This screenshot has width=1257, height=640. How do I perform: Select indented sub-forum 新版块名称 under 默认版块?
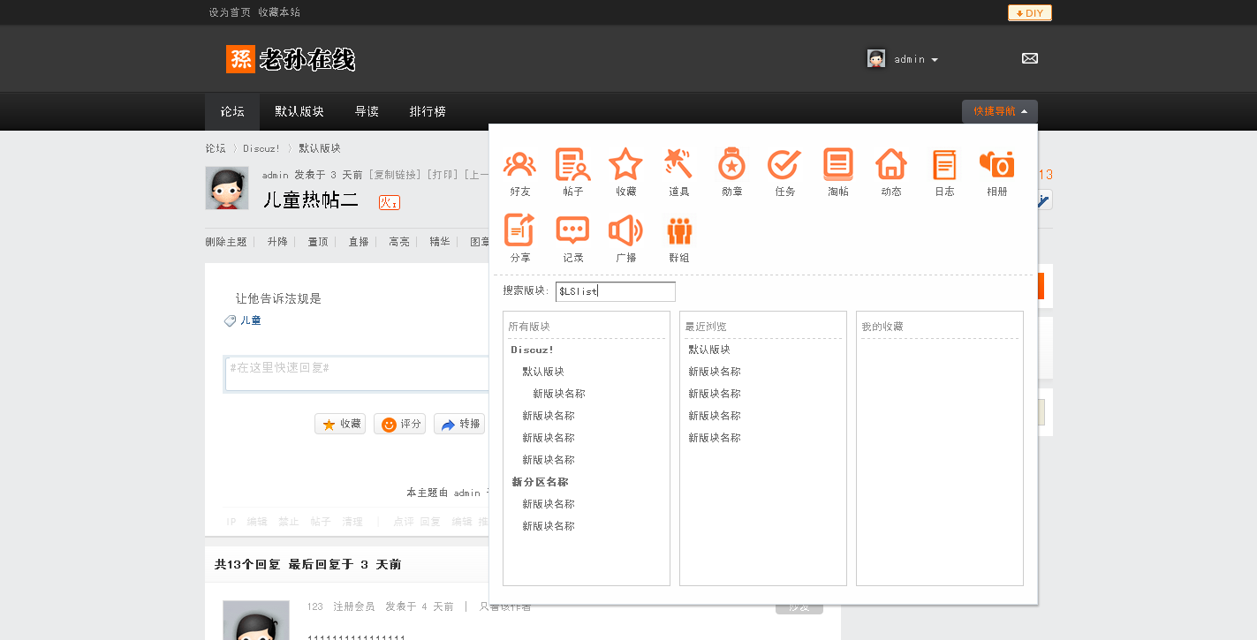[559, 394]
